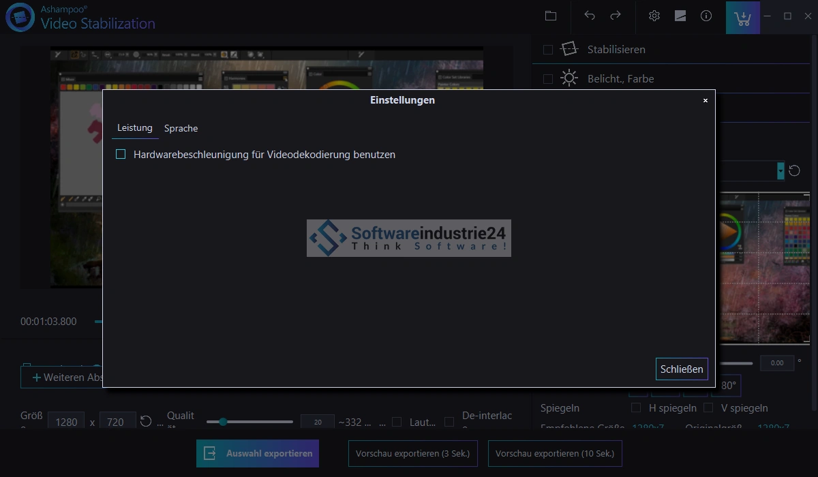Toggle the Stabilisieren checkbox
Viewport: 818px width, 477px height.
pos(548,50)
